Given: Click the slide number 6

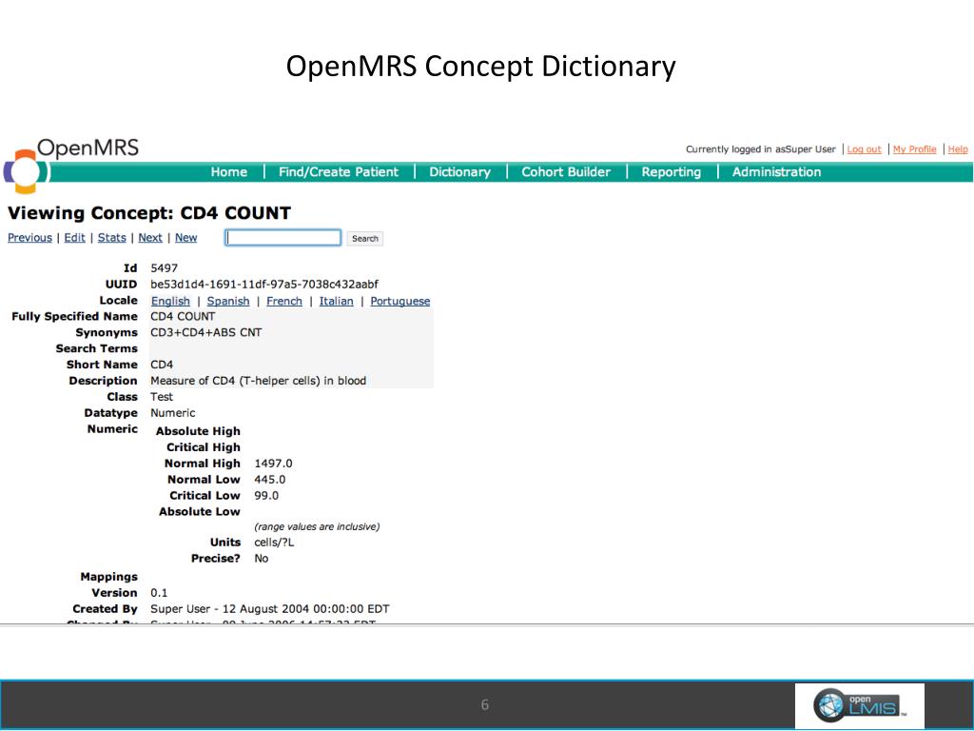Looking at the screenshot, I should pyautogui.click(x=485, y=705).
